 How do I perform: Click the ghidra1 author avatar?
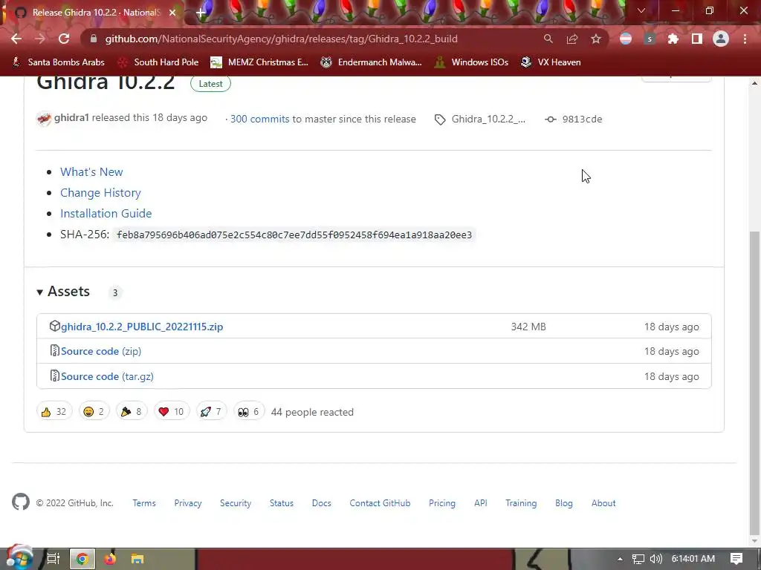point(44,119)
